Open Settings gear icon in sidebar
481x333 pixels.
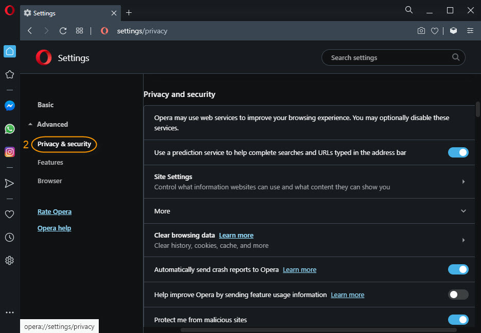(x=9, y=261)
